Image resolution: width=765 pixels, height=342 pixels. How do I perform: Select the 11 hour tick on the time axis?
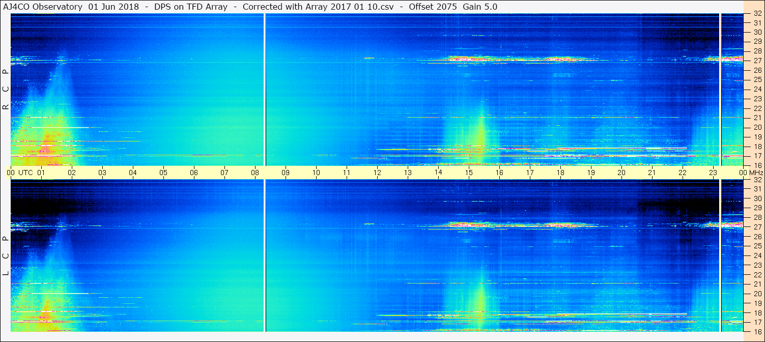(x=347, y=173)
